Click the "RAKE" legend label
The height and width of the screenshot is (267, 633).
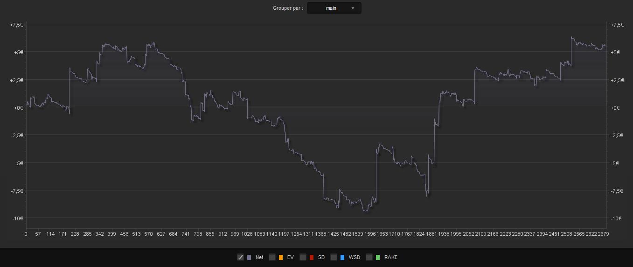pyautogui.click(x=391, y=257)
